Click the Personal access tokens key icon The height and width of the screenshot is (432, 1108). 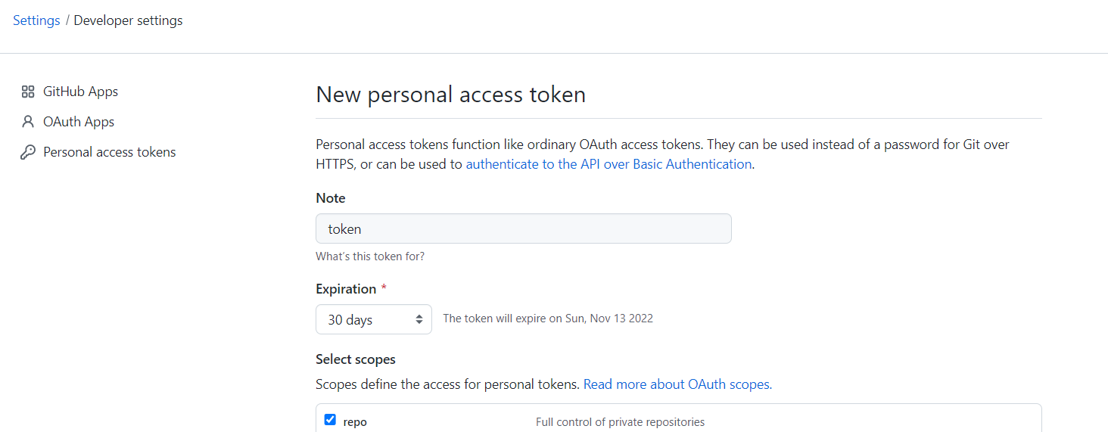pyautogui.click(x=28, y=152)
